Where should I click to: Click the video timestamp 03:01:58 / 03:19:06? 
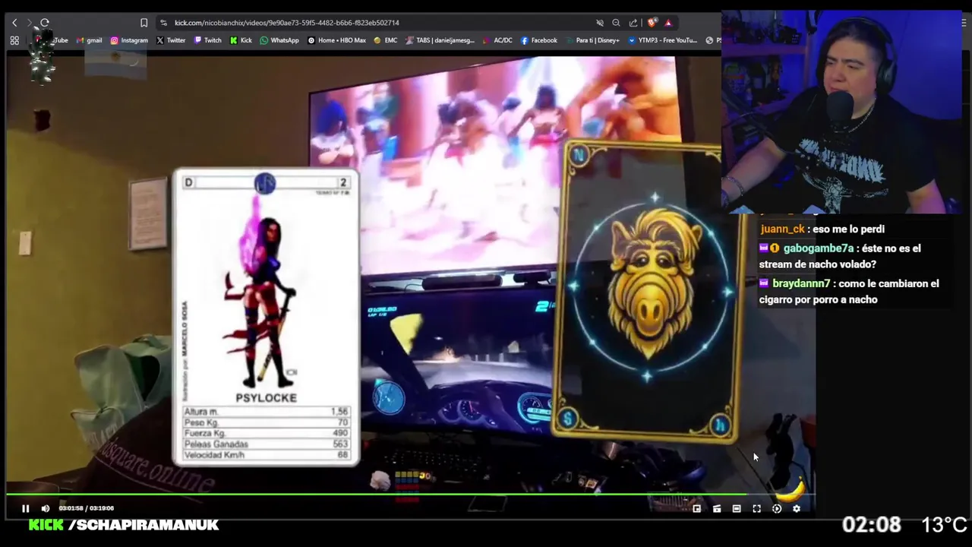tap(87, 508)
